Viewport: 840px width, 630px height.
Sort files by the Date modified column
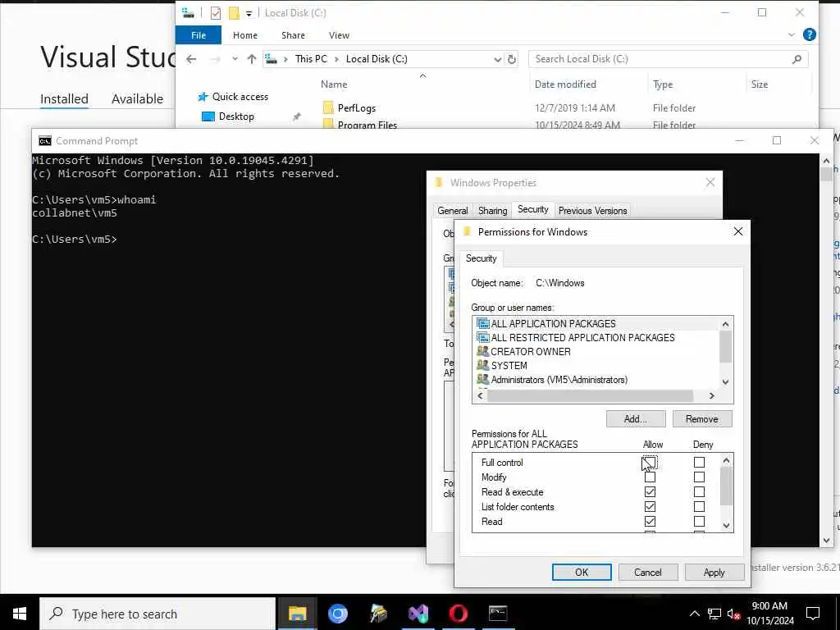pyautogui.click(x=565, y=84)
